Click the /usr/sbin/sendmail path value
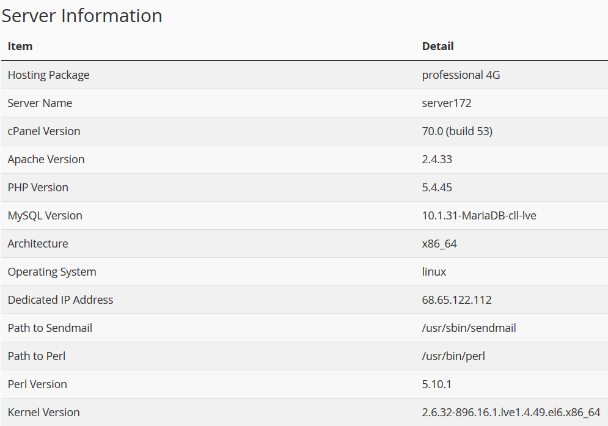 pyautogui.click(x=469, y=328)
